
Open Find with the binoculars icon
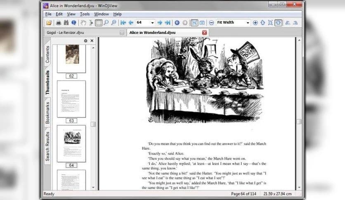pos(66,23)
